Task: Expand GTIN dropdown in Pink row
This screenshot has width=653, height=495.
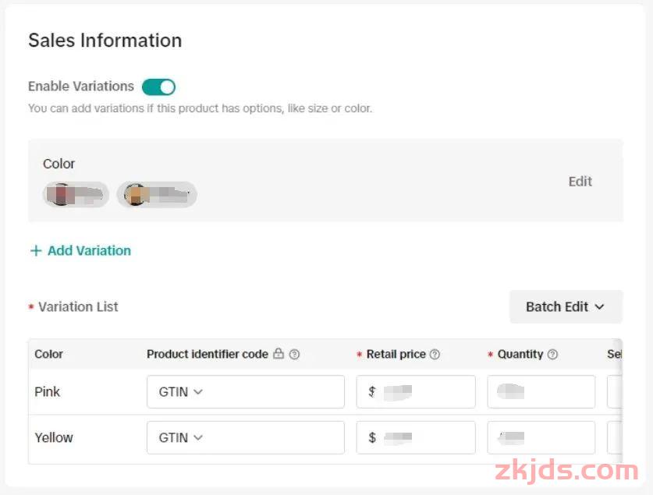Action: tap(180, 392)
